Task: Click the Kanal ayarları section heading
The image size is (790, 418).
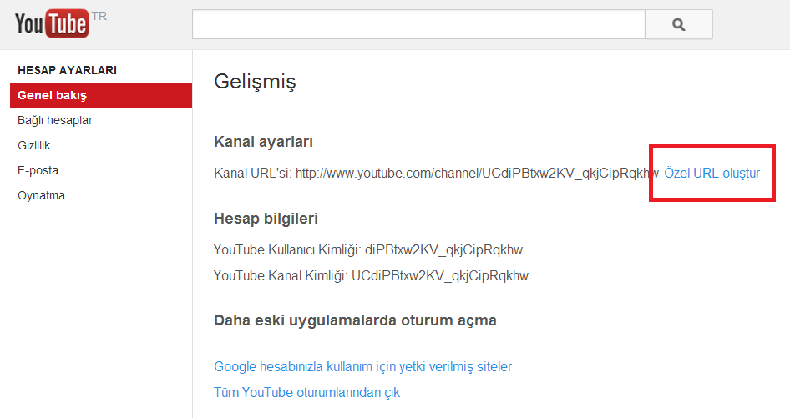Action: pos(263,142)
